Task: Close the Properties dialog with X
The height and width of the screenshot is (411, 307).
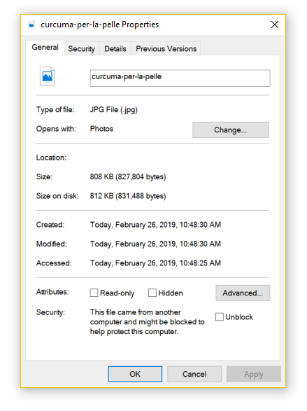Action: [x=275, y=25]
